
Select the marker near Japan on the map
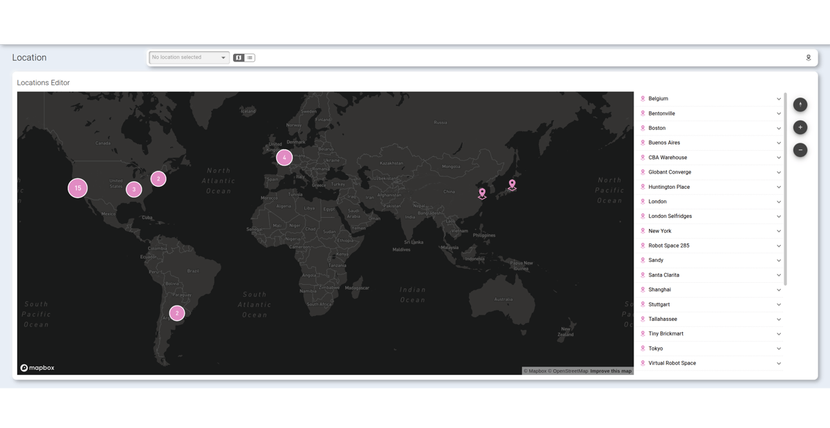click(x=512, y=184)
